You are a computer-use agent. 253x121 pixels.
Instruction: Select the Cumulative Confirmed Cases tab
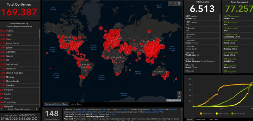point(56,104)
